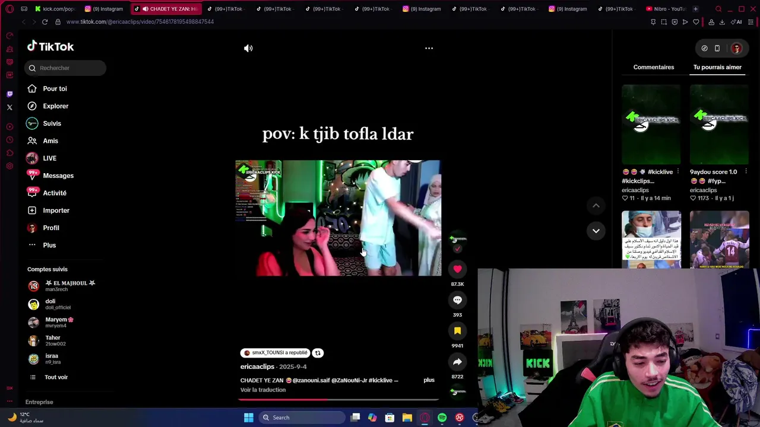Open the profile avatar menu at top right

[736, 48]
